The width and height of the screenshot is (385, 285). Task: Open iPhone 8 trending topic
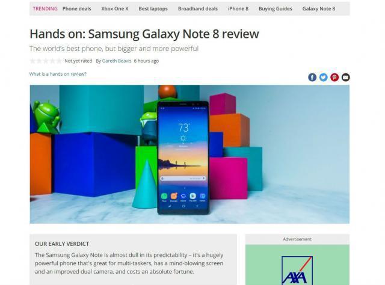tap(238, 8)
